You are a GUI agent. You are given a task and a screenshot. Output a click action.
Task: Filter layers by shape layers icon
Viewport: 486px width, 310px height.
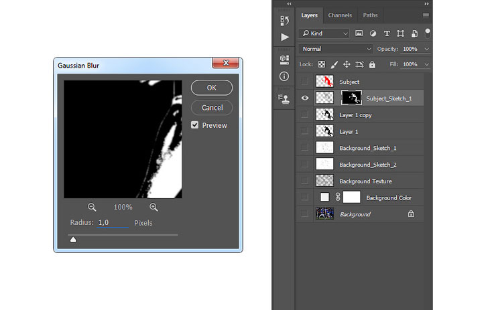pyautogui.click(x=400, y=33)
